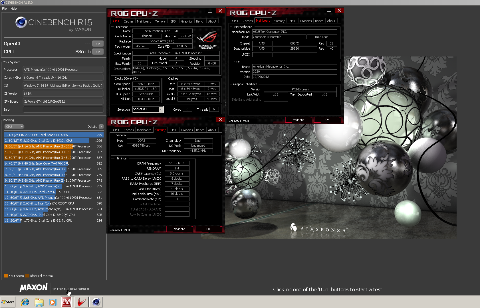The image size is (480, 308).
Task: Click the Republic of Gamers logo in CPU-Z
Action: pyautogui.click(x=207, y=40)
